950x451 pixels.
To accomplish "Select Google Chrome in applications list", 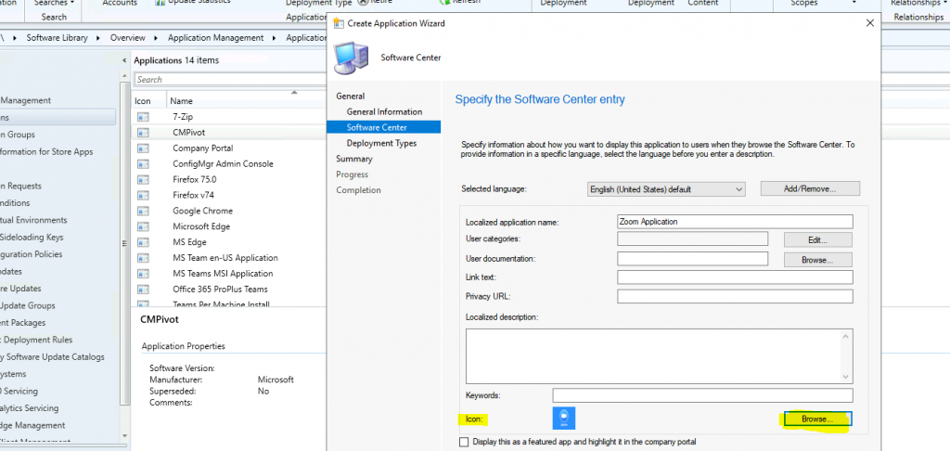I will tap(202, 211).
